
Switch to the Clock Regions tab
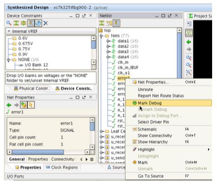(x=62, y=167)
